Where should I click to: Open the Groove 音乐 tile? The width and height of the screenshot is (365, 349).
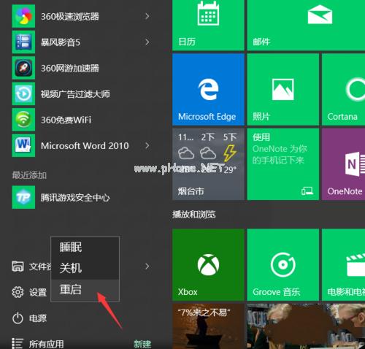283,264
